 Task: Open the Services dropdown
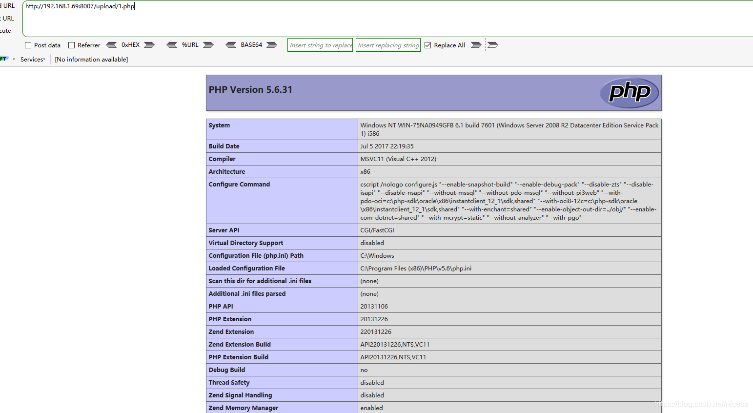pos(33,59)
